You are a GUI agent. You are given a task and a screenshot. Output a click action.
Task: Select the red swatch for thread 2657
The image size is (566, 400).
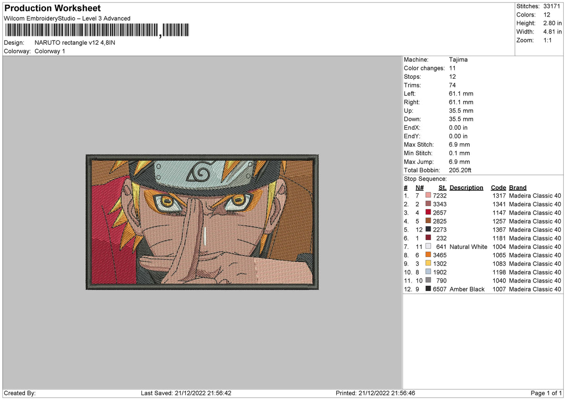click(x=428, y=212)
